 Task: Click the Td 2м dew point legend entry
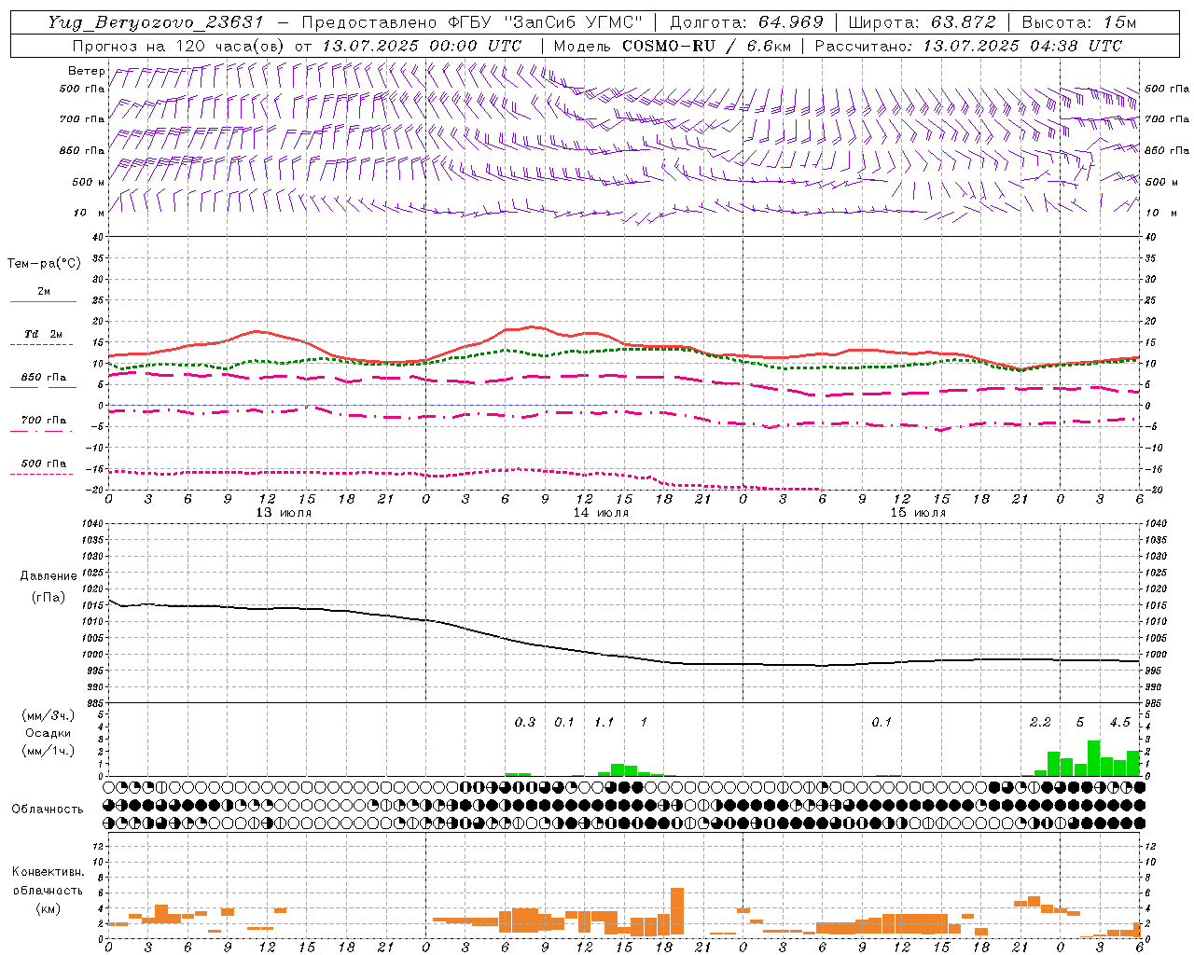pyautogui.click(x=44, y=334)
